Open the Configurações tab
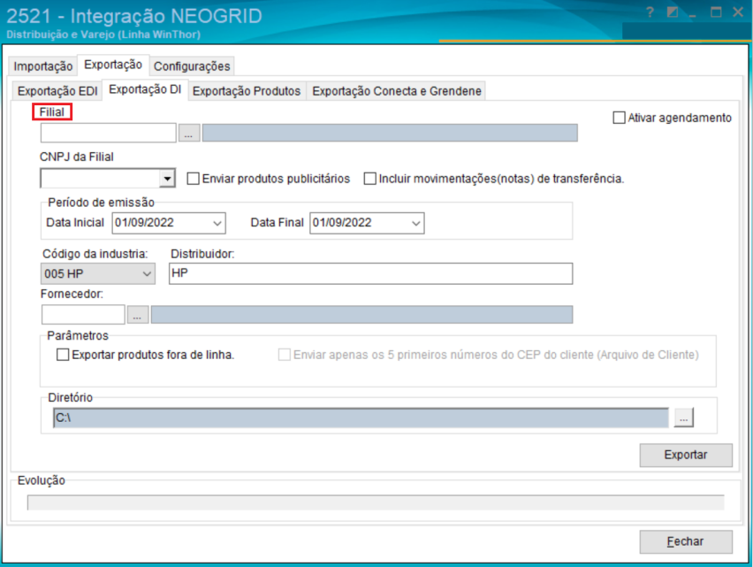The image size is (753, 567). [192, 66]
